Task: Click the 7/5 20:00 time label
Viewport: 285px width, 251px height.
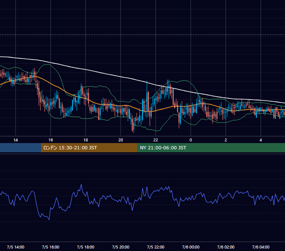Action: (x=121, y=247)
